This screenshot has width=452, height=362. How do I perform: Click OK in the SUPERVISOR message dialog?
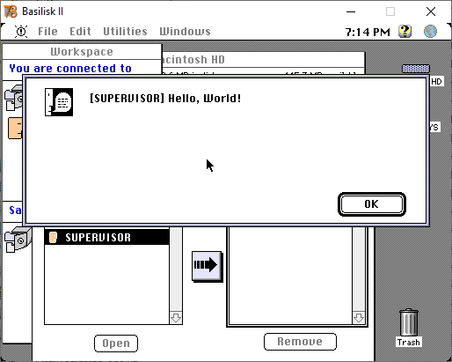point(372,204)
